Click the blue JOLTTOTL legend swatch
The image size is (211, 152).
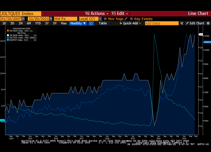(8, 38)
